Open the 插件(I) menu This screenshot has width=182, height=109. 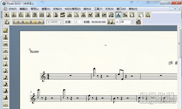(87, 9)
